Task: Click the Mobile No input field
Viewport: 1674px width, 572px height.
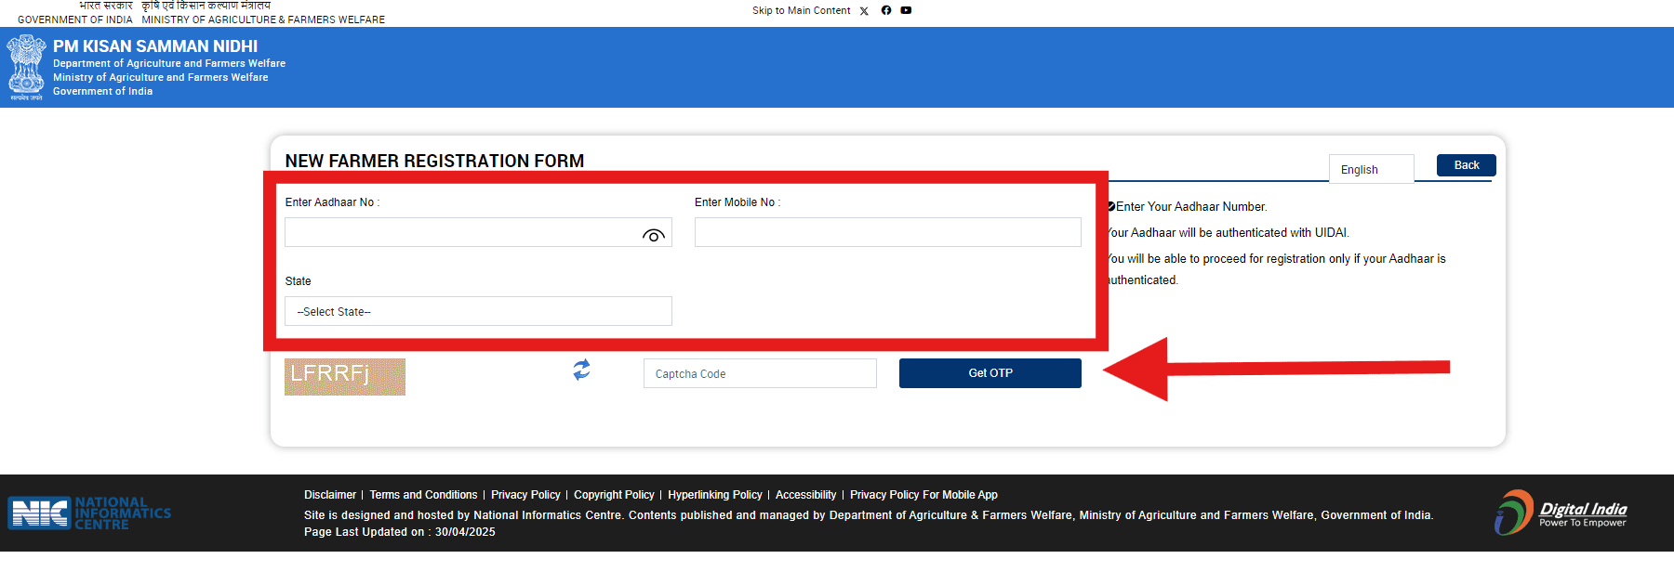Action: 887,232
